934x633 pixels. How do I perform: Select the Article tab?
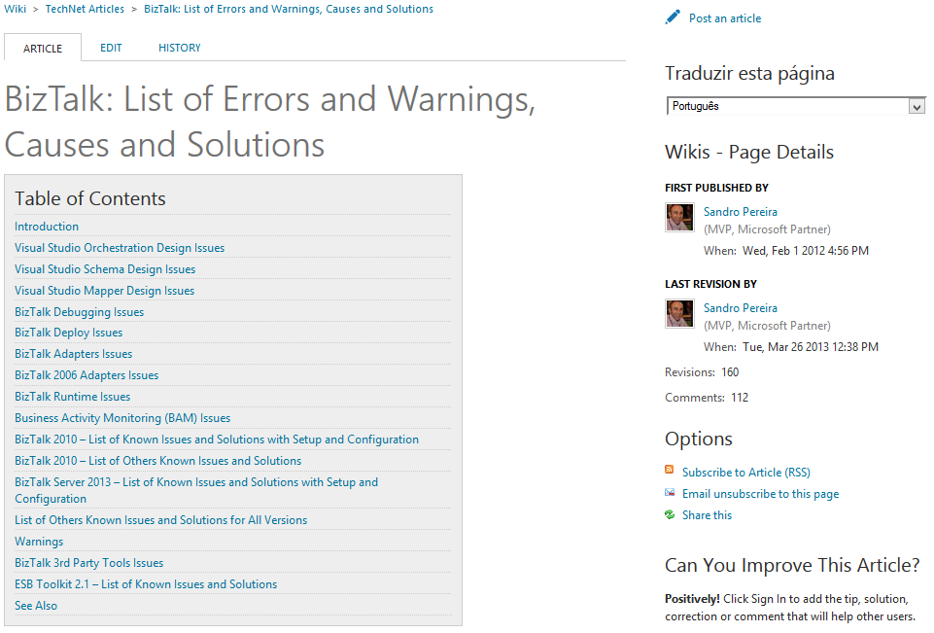pos(43,48)
